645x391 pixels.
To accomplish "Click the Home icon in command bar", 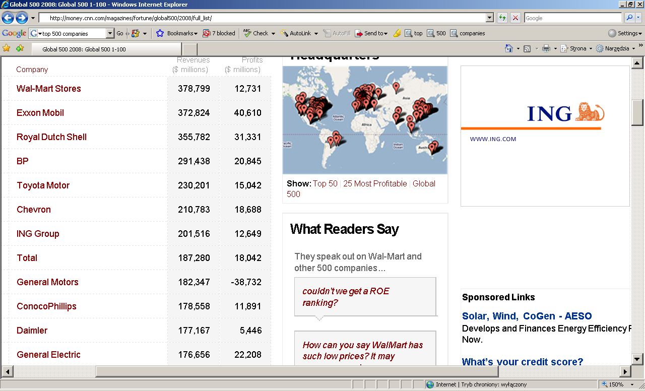I will (x=509, y=48).
